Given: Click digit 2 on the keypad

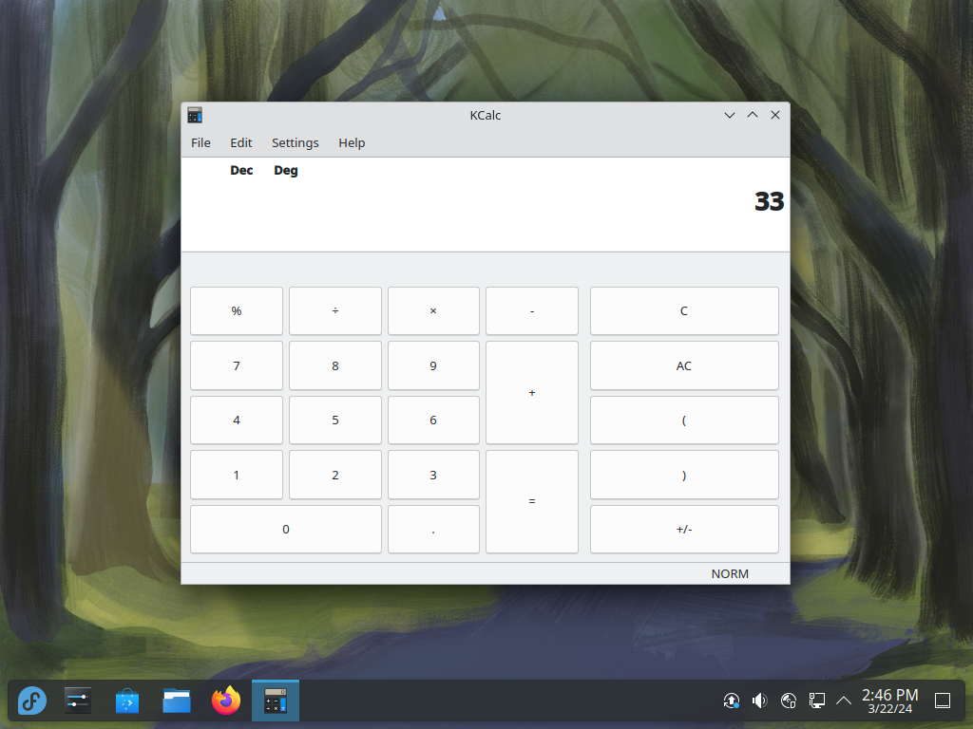Looking at the screenshot, I should pos(335,475).
